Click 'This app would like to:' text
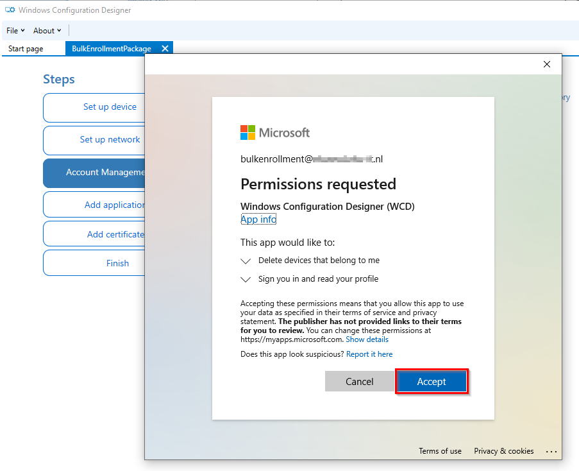The image size is (579, 471). 288,243
